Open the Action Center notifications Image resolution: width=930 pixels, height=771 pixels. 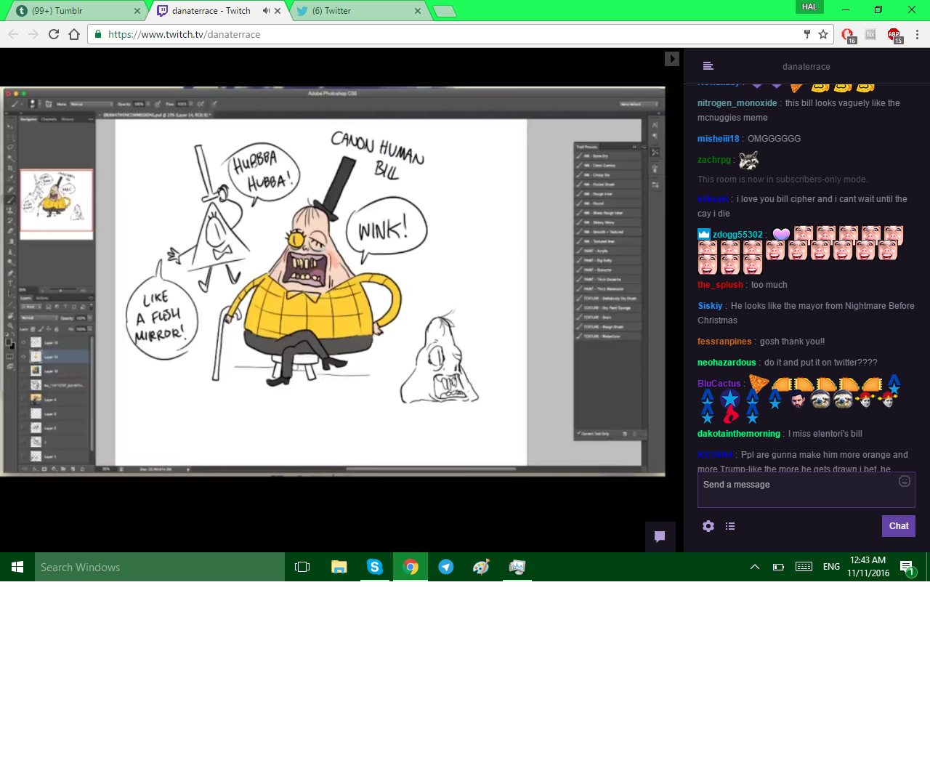pyautogui.click(x=908, y=568)
